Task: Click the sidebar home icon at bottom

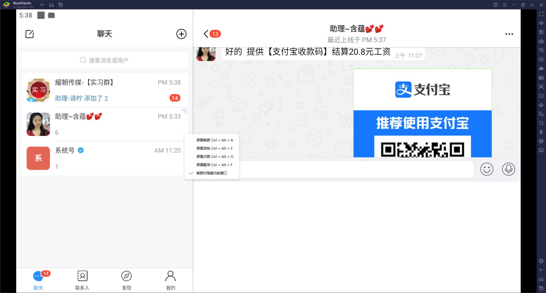Action: 541,279
